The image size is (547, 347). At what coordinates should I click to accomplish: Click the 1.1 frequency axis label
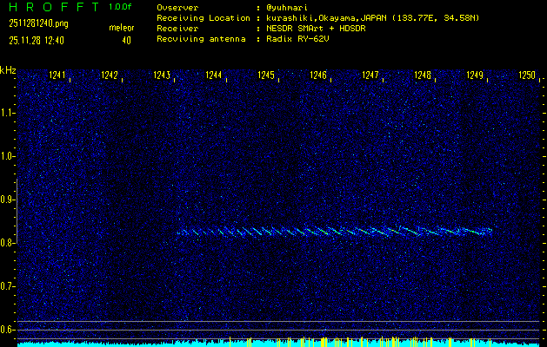click(x=8, y=113)
